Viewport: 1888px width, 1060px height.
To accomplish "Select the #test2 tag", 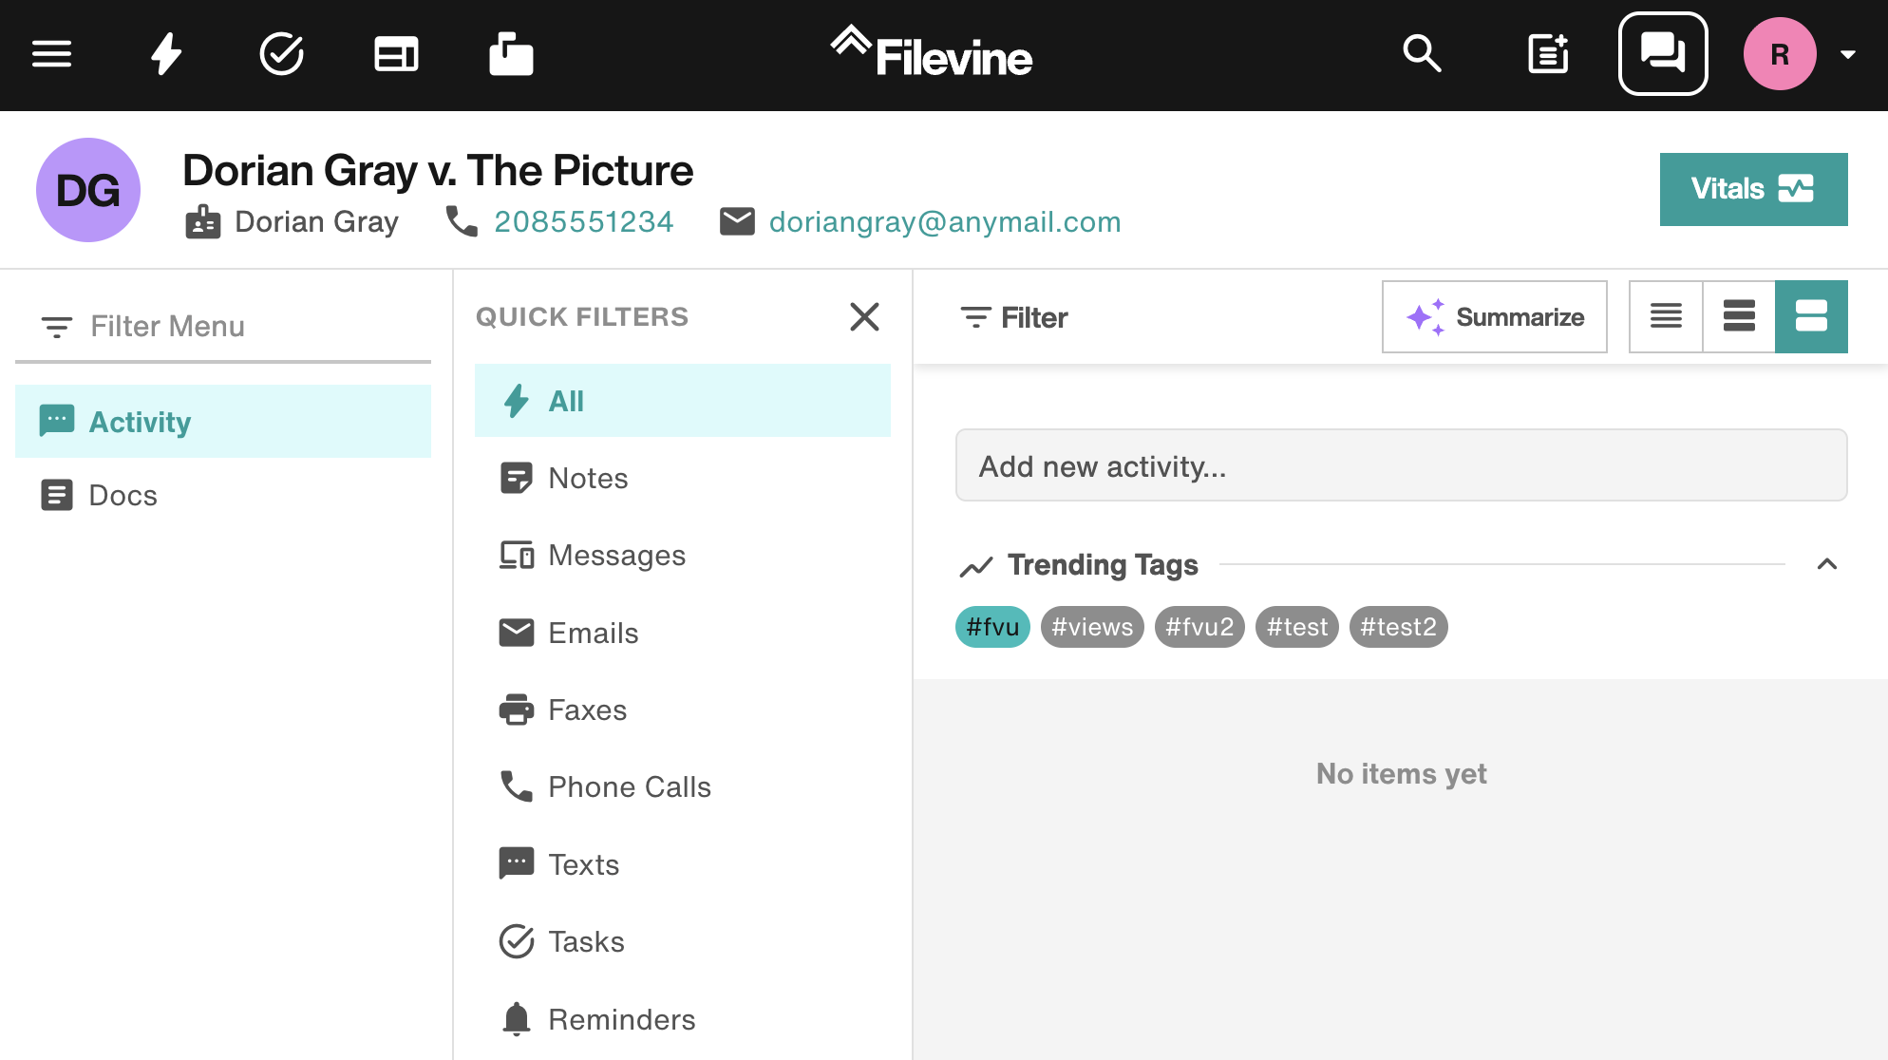I will tap(1398, 627).
